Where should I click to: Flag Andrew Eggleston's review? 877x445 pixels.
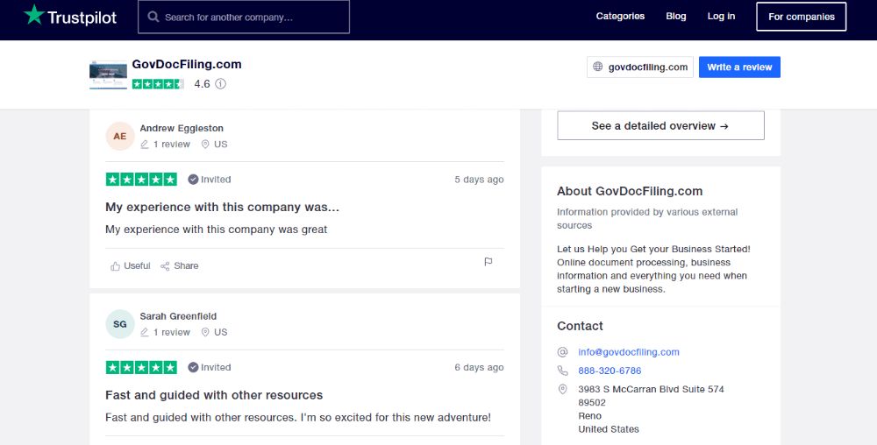(x=488, y=262)
